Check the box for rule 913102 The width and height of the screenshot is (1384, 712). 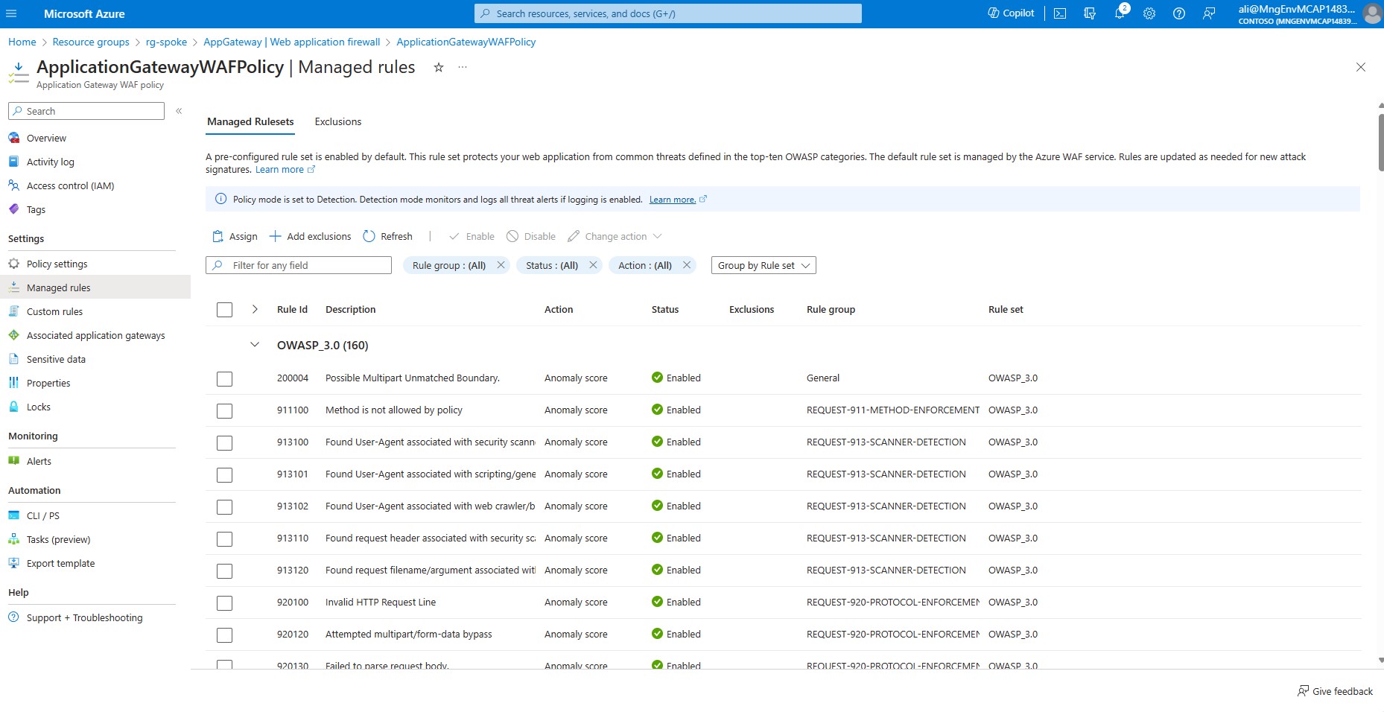pyautogui.click(x=224, y=507)
